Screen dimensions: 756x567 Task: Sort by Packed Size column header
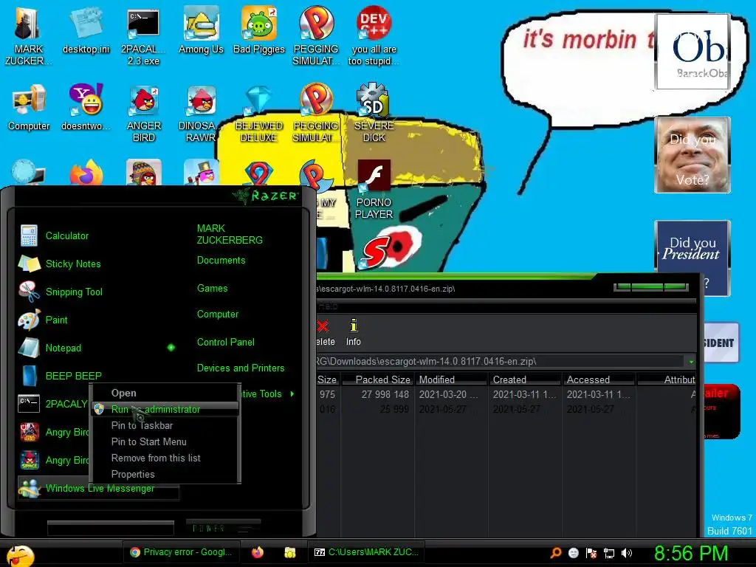coord(377,380)
